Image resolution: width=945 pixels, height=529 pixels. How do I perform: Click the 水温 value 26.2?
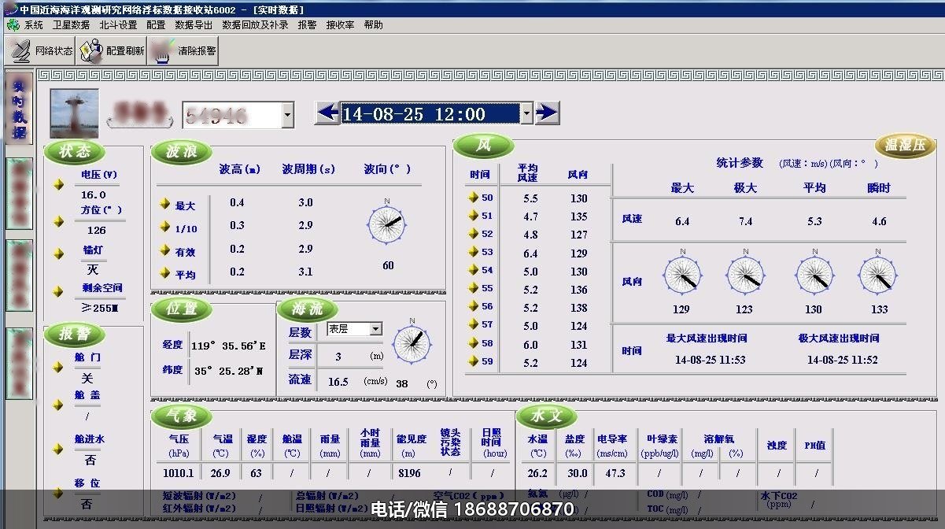pos(537,473)
